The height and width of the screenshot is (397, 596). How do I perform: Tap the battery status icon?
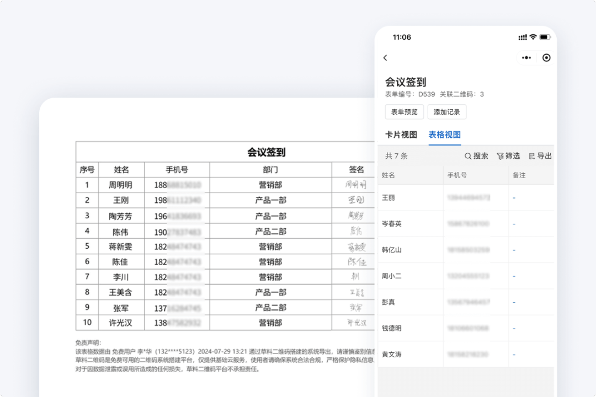[545, 37]
